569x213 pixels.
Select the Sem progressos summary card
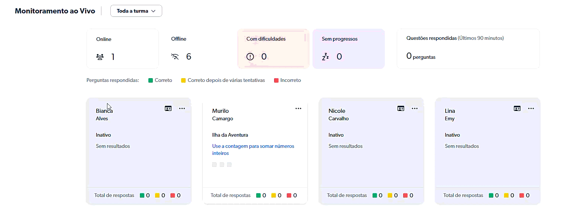(x=349, y=49)
